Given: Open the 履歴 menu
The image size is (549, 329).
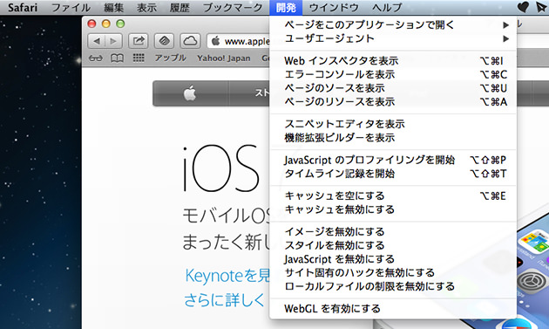Looking at the screenshot, I should click(x=180, y=7).
